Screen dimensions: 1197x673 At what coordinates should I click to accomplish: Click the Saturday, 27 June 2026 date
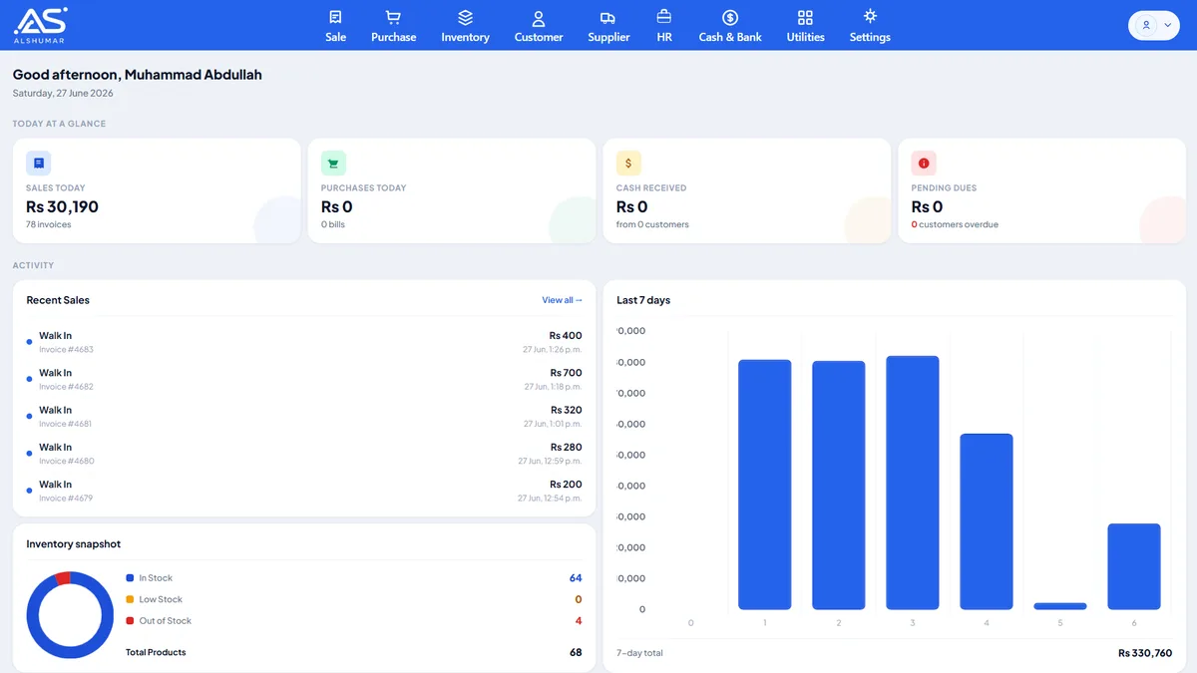(x=63, y=93)
